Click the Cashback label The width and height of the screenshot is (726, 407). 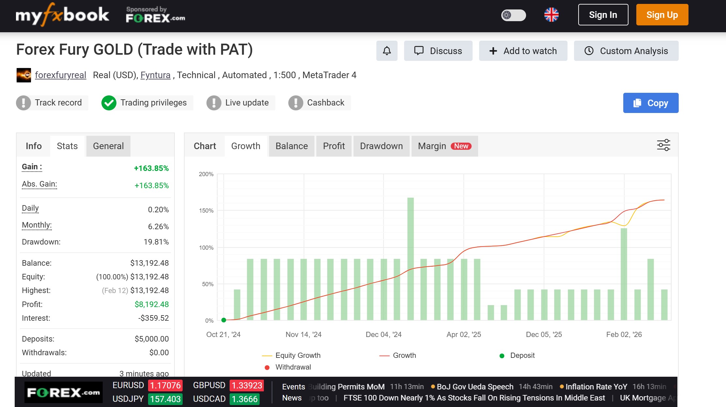point(326,103)
